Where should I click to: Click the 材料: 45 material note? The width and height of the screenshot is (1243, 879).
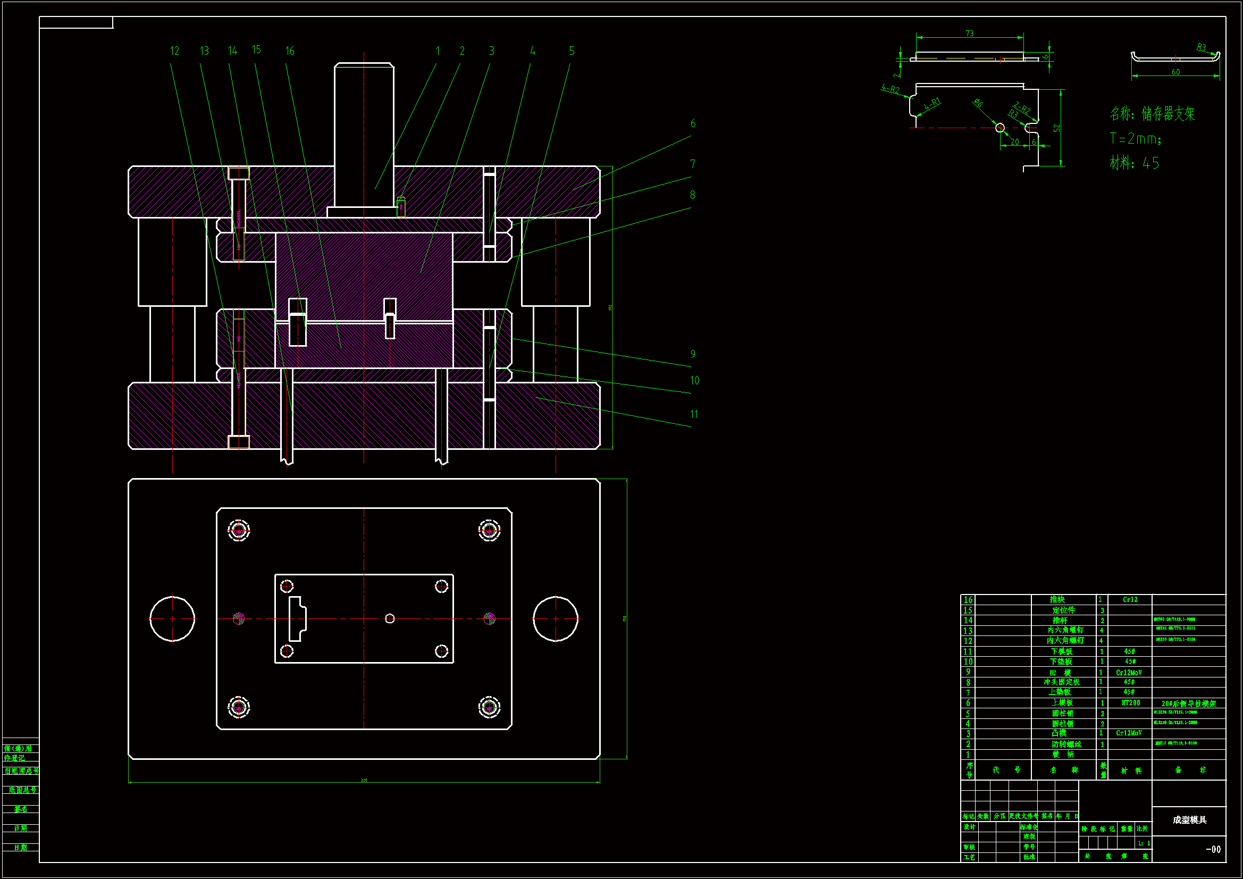point(1134,163)
